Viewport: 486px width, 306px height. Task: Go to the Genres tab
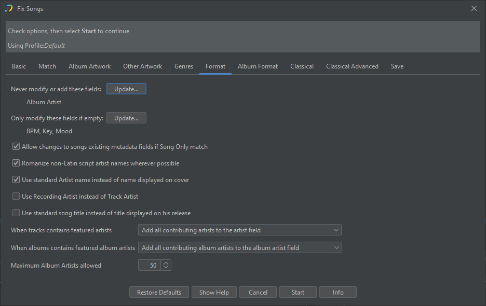pos(184,66)
